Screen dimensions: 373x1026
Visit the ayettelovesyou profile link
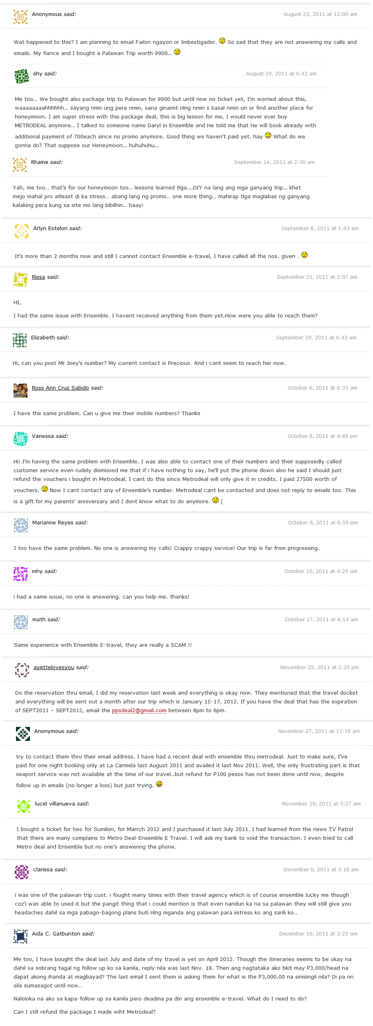[x=54, y=667]
